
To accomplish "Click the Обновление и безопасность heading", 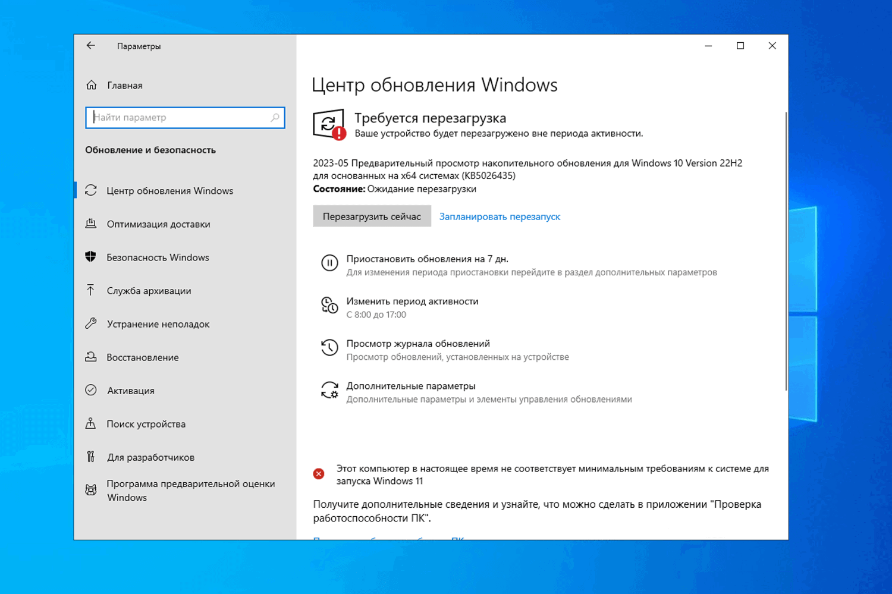I will point(150,150).
